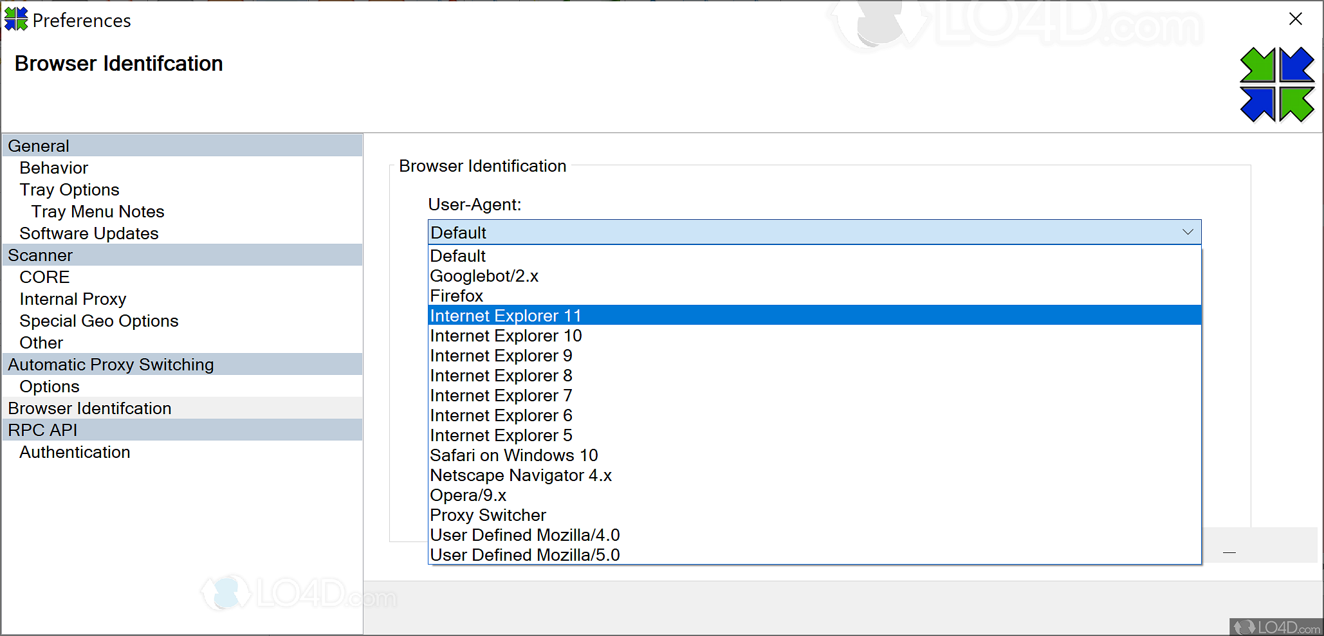This screenshot has width=1324, height=636.
Task: Select User Defined Mozilla/5.0 entry
Action: click(524, 554)
